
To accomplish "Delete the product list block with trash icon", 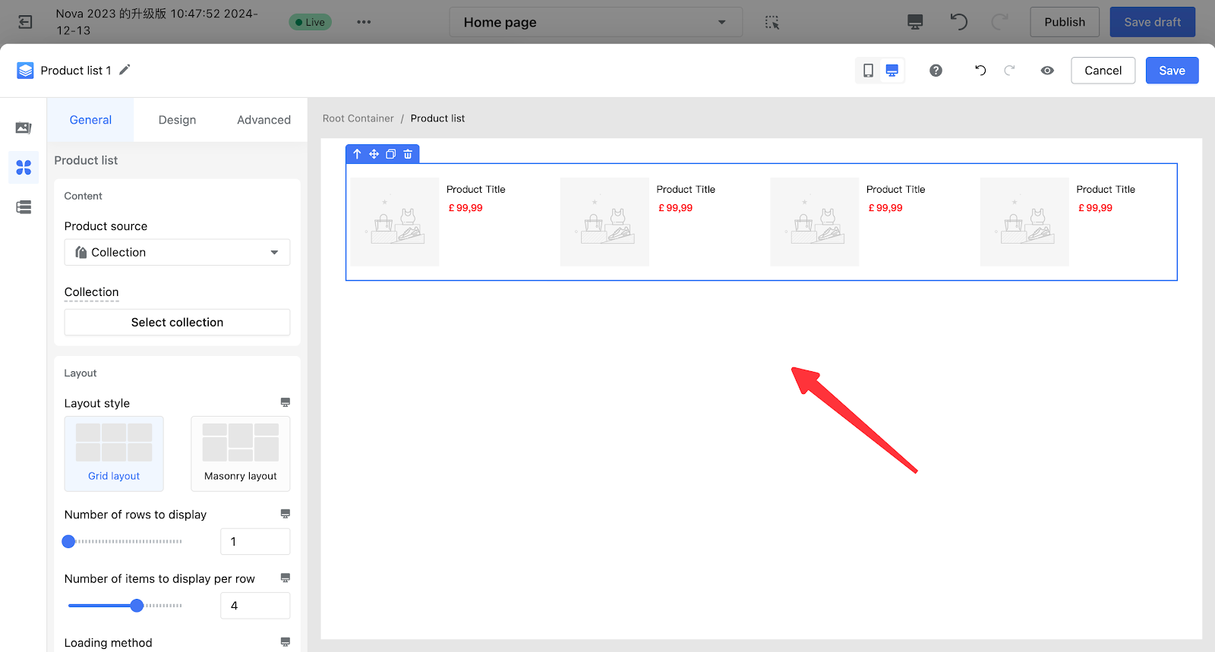I will 408,154.
